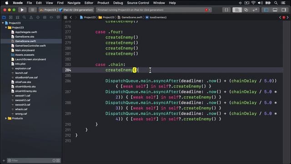Choose the iPad Air (3rd generation) destination

coord(76,10)
